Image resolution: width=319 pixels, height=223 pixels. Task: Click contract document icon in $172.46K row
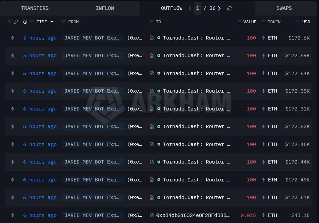point(152,144)
